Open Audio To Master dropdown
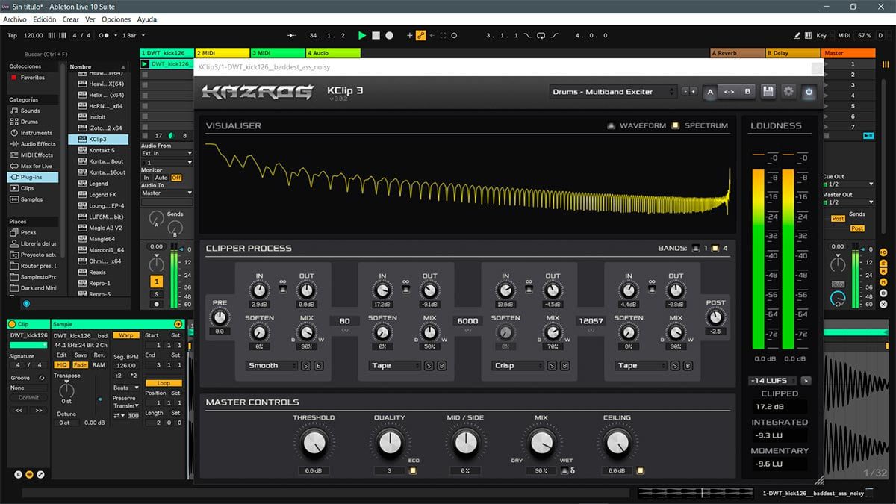 167,193
